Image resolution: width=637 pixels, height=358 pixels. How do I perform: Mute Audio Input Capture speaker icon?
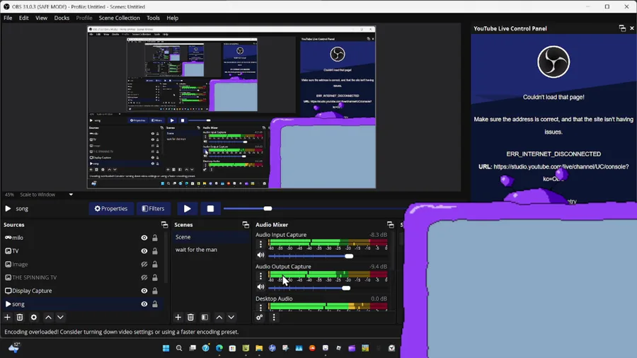tap(260, 255)
